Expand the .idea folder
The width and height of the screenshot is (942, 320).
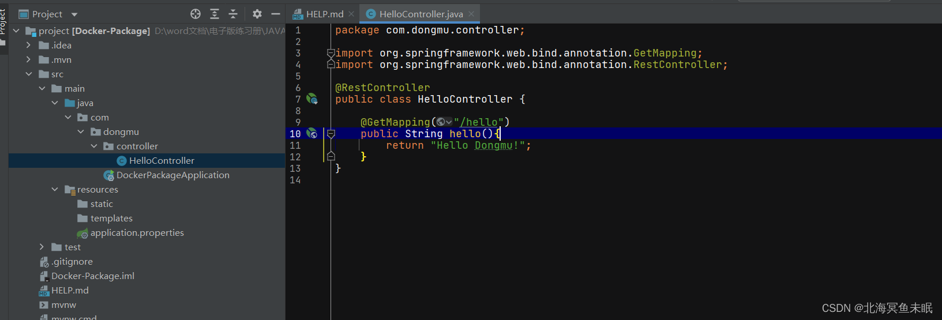[x=28, y=45]
